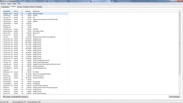Viewport: 183px width, 103px height.
Task: Sort by the Geheugen column header
Action: [28, 11]
